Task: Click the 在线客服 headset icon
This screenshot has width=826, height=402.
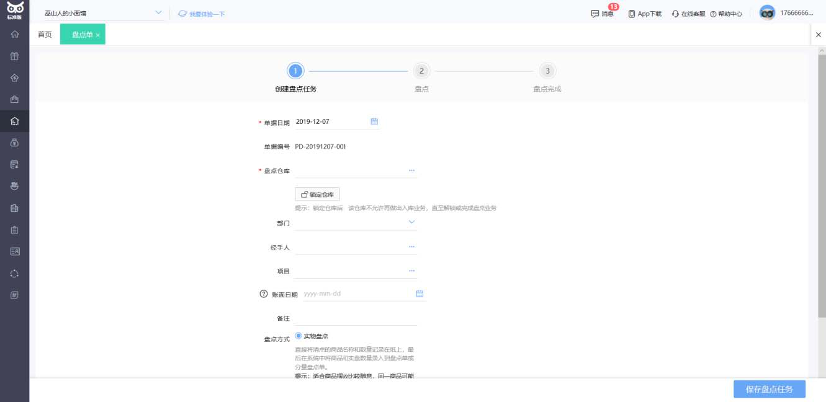Action: click(x=675, y=14)
